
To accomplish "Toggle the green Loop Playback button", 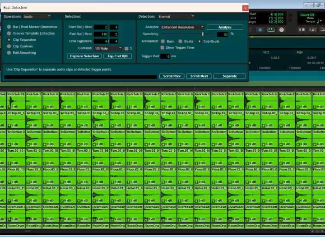I will click(x=271, y=30).
